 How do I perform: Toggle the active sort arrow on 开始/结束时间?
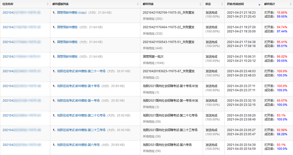point(259,4)
